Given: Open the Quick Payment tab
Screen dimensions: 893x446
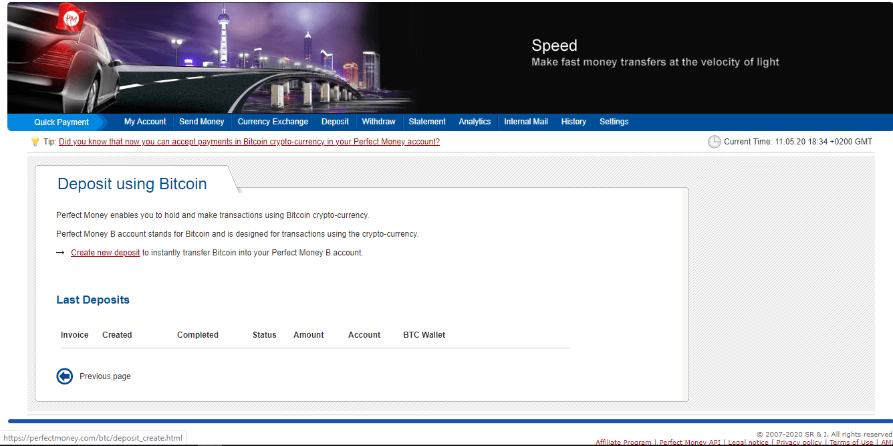Looking at the screenshot, I should tap(61, 122).
